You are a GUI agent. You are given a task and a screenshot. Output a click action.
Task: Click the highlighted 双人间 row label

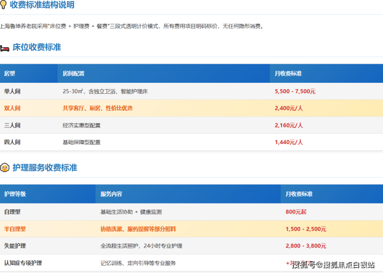pyautogui.click(x=12, y=108)
